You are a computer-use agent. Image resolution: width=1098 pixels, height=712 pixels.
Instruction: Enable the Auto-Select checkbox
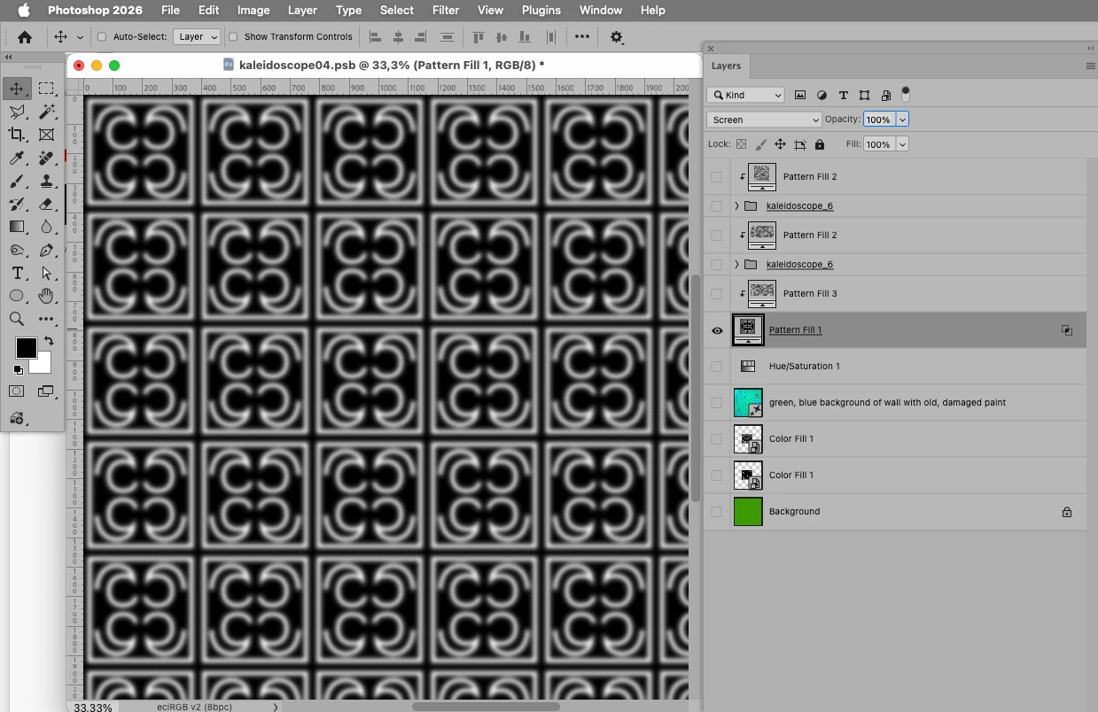pos(102,36)
